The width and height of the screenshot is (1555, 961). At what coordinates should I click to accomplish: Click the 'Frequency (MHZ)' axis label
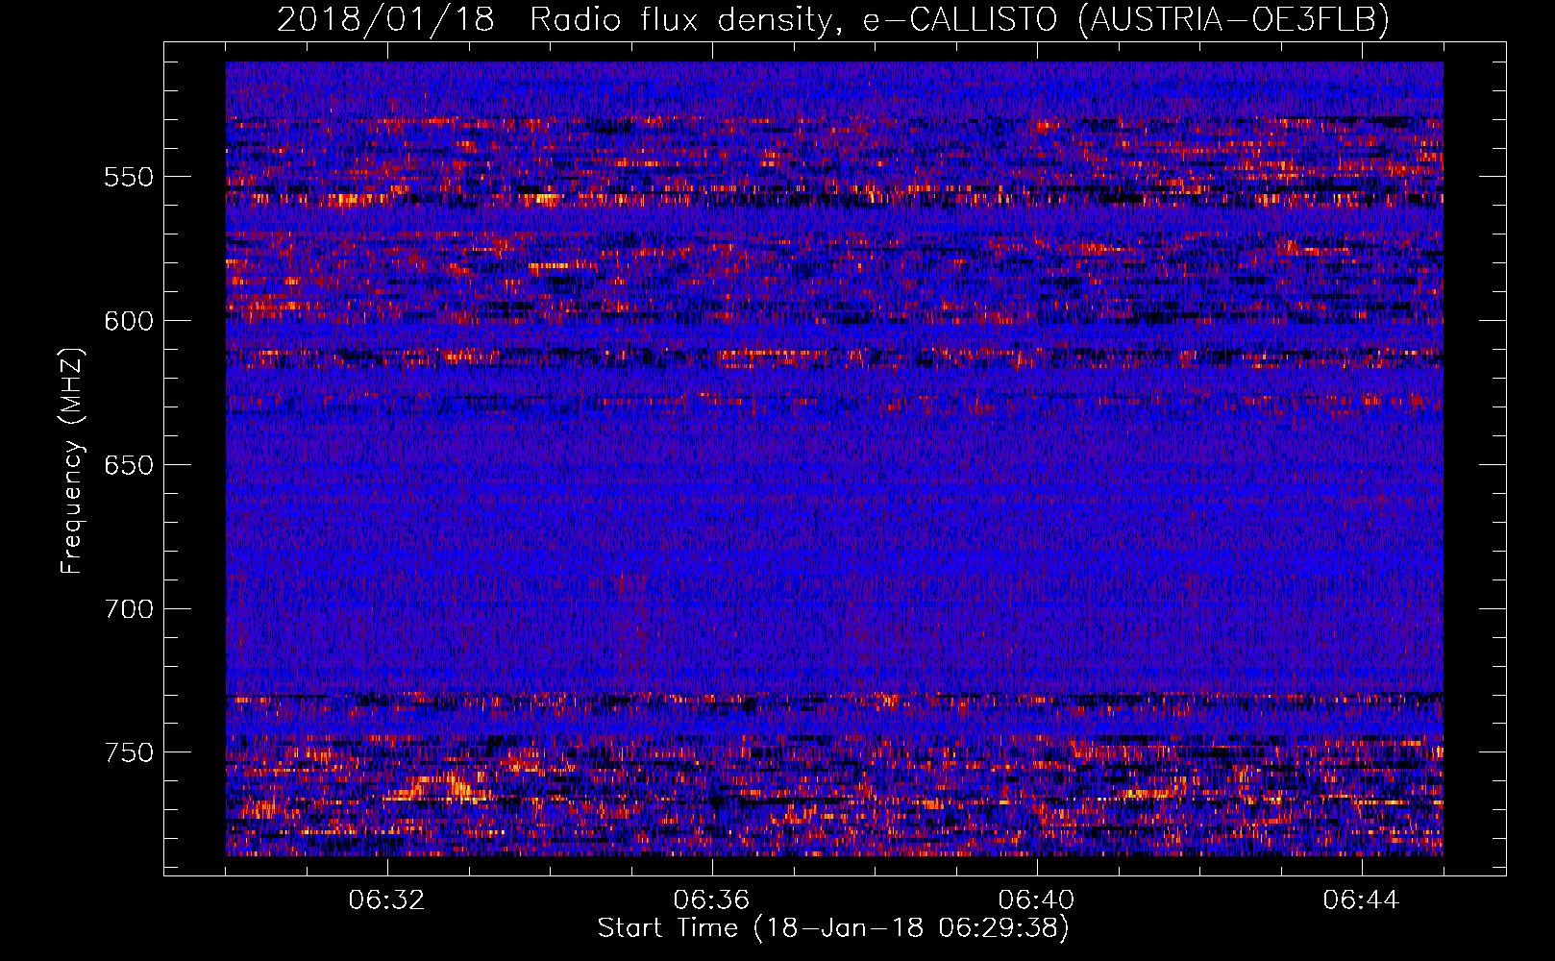pos(71,460)
